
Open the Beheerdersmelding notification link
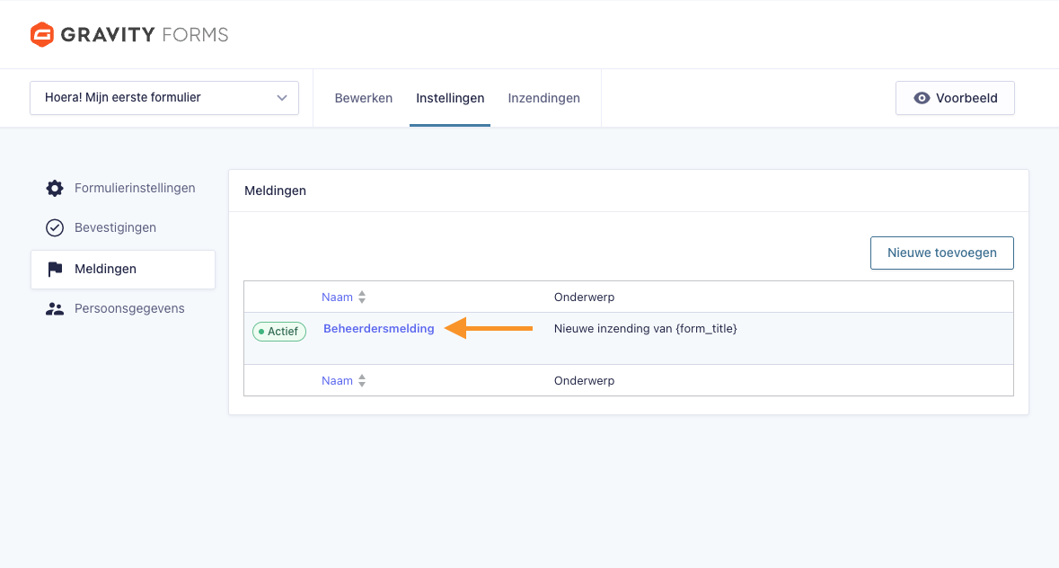coord(378,329)
